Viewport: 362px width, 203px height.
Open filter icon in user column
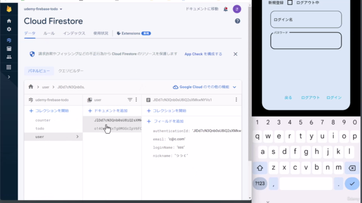130,100
